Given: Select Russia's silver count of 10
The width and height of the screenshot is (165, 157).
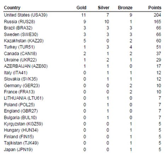Looking at the screenshot, I should [107, 22].
